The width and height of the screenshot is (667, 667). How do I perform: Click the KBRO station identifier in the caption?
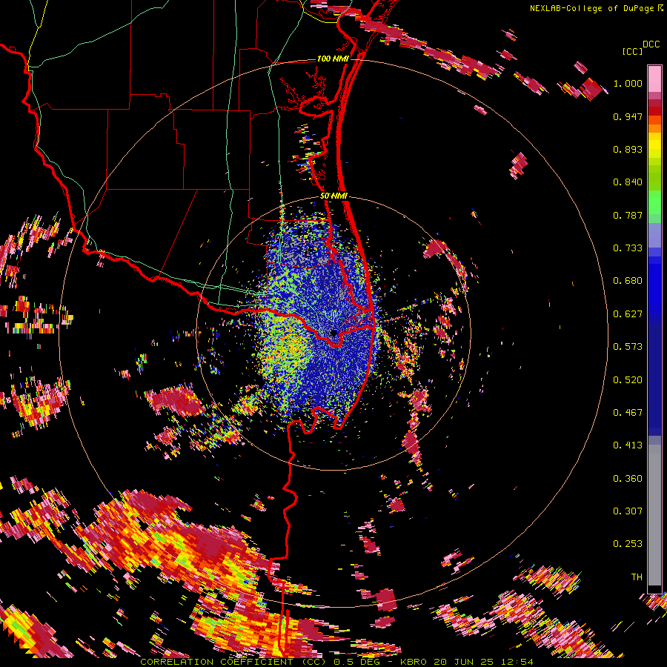tap(414, 662)
